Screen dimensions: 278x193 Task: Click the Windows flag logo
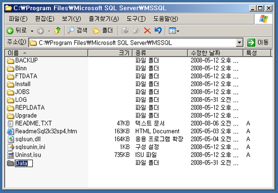pyautogui.click(x=264, y=19)
